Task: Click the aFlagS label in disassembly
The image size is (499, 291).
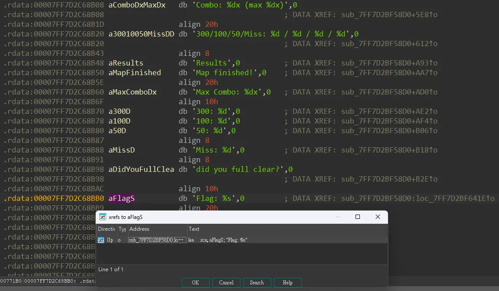Action: [x=122, y=199]
